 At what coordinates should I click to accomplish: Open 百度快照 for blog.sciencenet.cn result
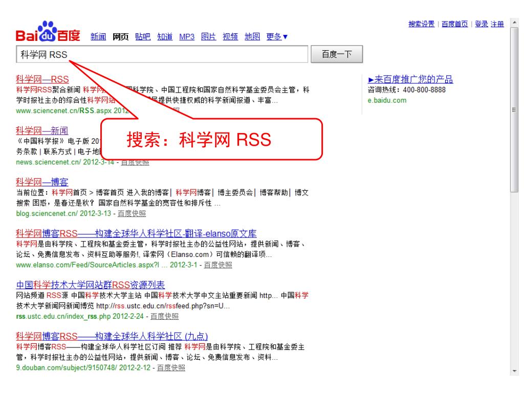coord(132,213)
